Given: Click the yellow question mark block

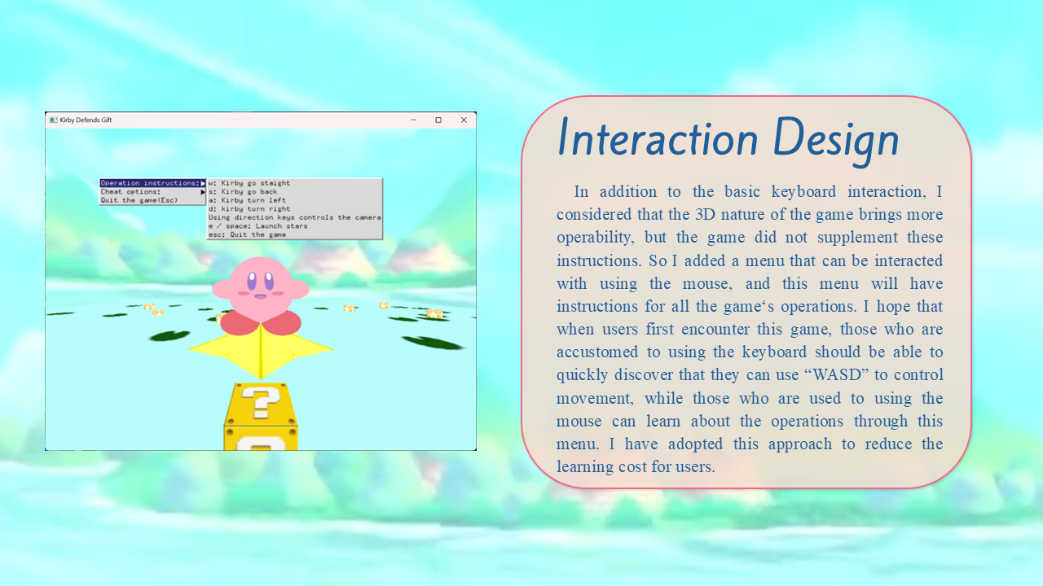Looking at the screenshot, I should [x=261, y=416].
